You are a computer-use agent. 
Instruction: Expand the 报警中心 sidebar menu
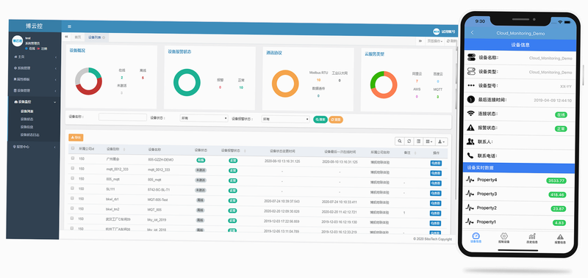[x=34, y=147]
